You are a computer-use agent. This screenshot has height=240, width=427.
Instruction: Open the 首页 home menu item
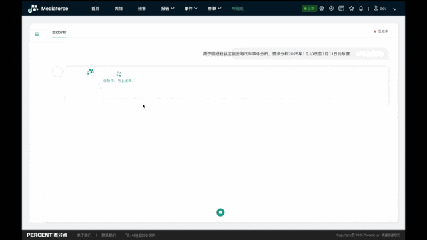95,9
